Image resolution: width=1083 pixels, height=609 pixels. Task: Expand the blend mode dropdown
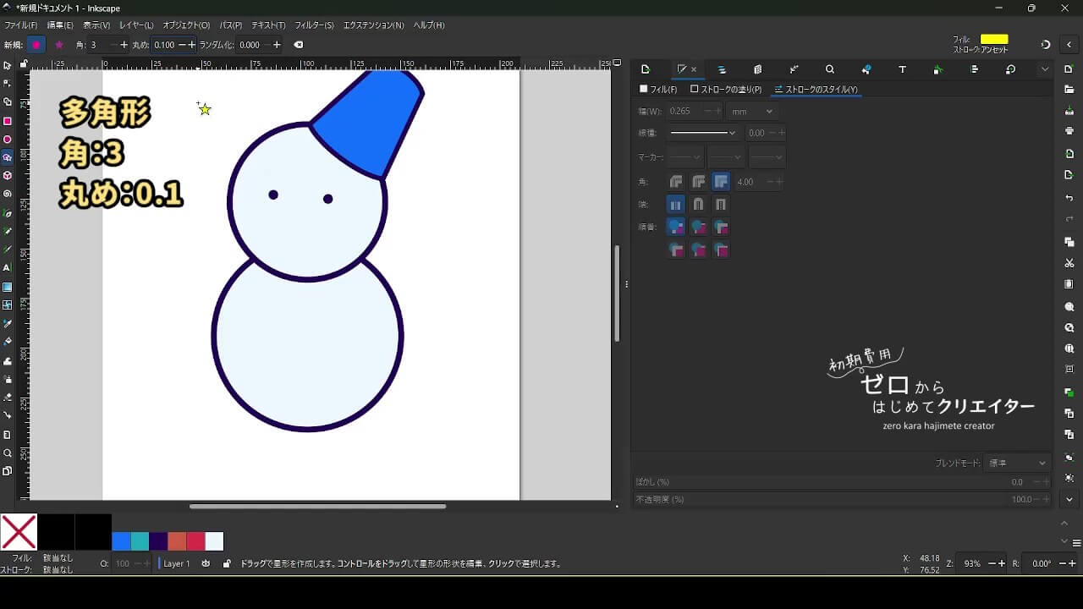1018,463
